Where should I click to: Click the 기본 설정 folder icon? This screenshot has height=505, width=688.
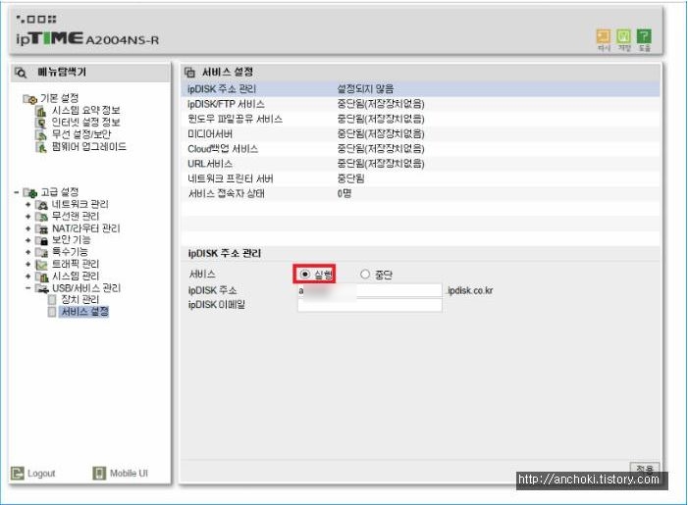29,99
